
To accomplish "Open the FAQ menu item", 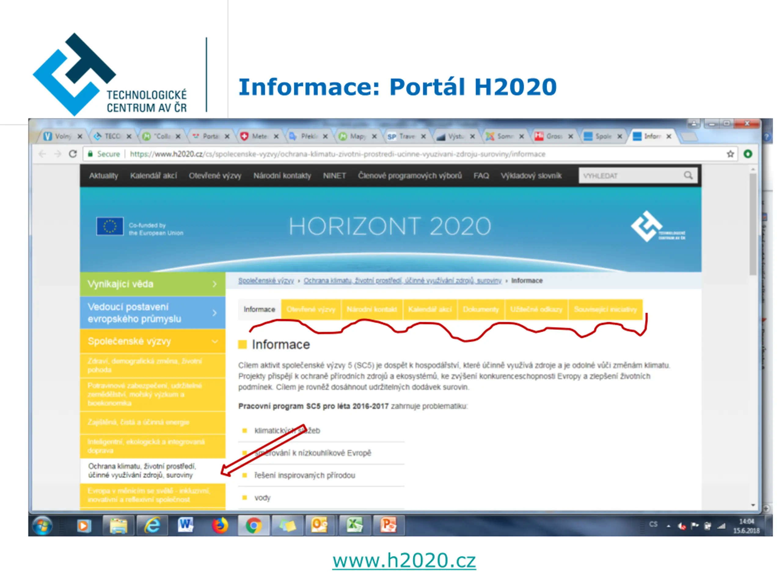I will [x=481, y=175].
